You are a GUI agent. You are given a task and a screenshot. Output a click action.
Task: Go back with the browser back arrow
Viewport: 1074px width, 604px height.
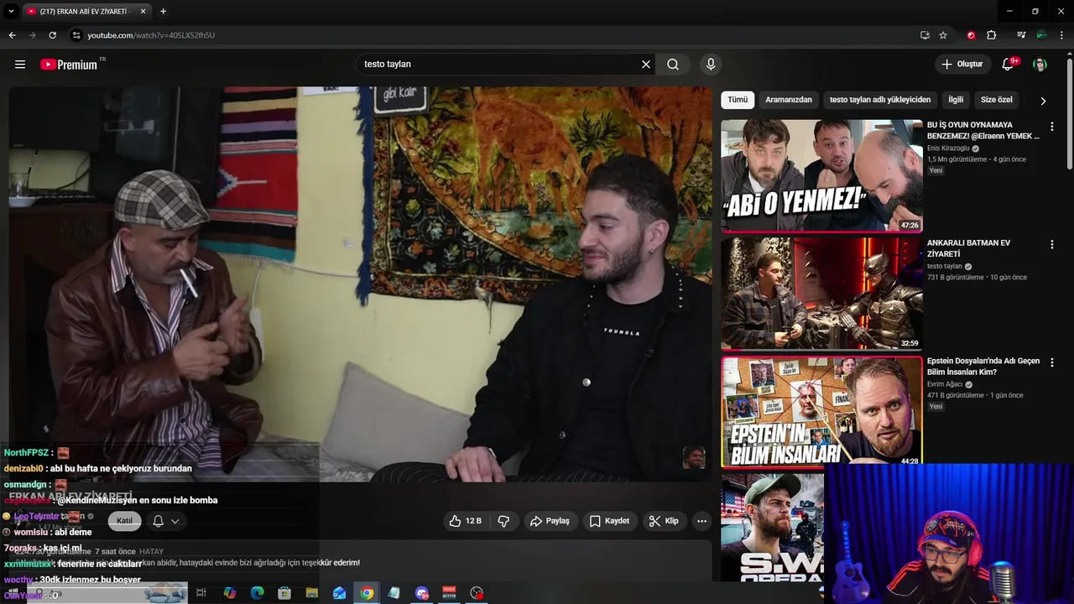[12, 35]
